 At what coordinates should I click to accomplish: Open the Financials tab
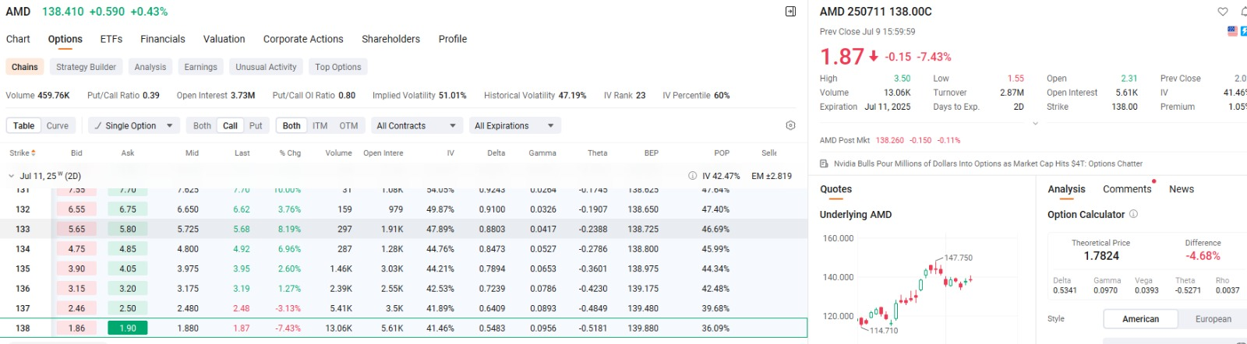tap(162, 39)
